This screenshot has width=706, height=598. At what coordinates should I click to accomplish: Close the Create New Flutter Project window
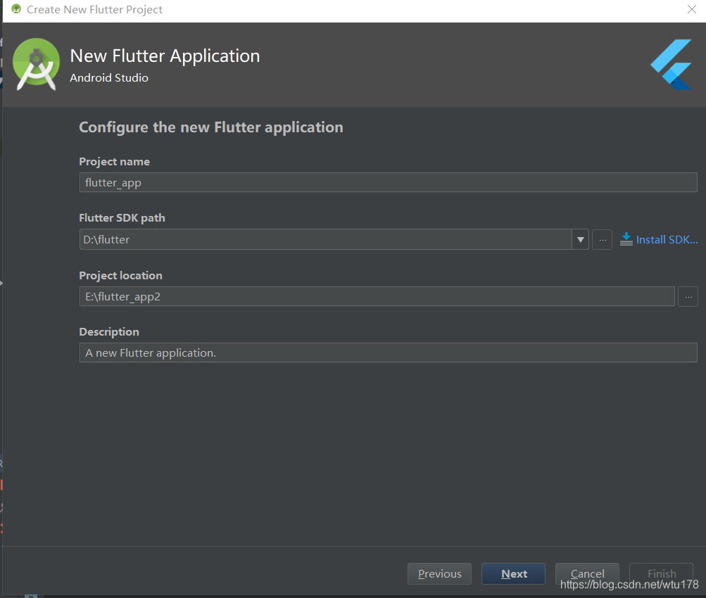click(692, 9)
